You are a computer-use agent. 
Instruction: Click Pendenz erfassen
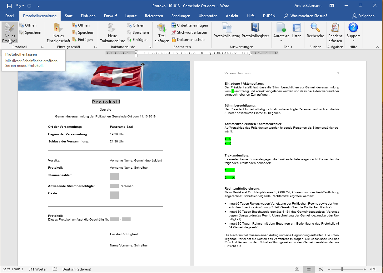coord(335,32)
